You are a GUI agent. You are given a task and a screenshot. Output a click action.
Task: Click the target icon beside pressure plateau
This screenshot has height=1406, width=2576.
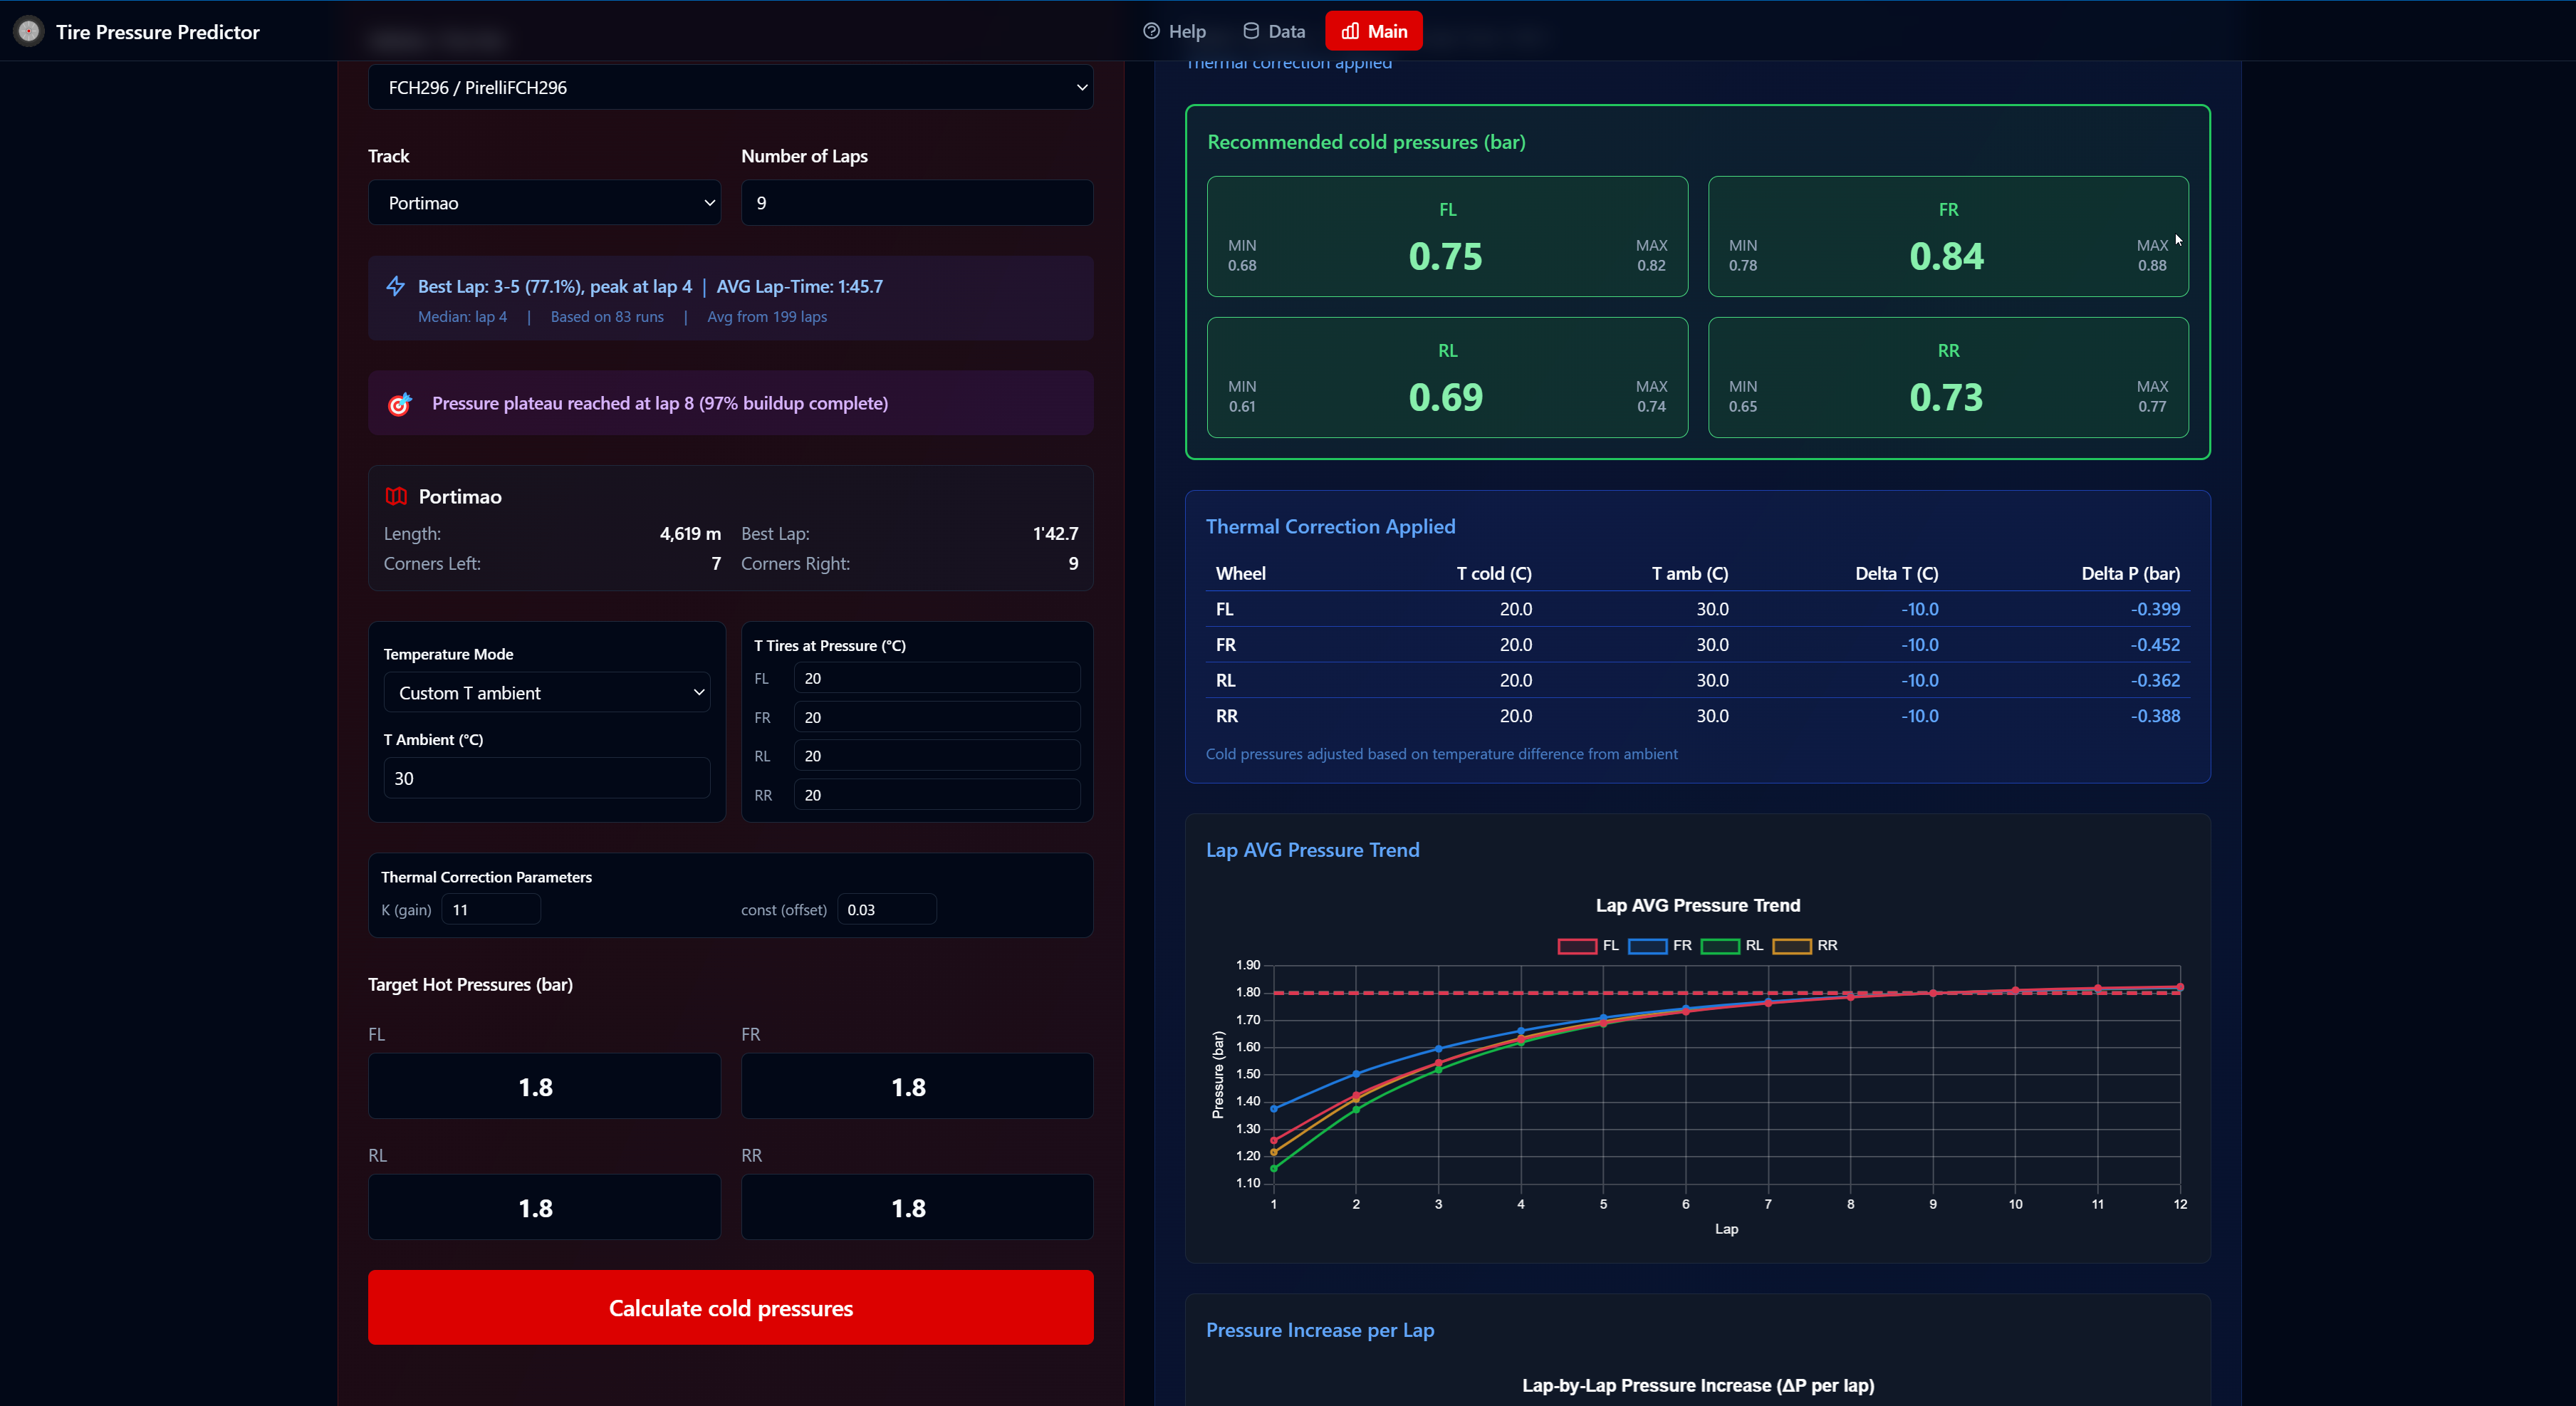point(399,404)
